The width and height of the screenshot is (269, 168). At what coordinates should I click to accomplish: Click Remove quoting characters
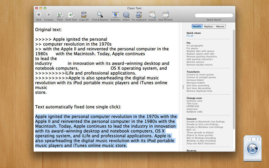202,56
